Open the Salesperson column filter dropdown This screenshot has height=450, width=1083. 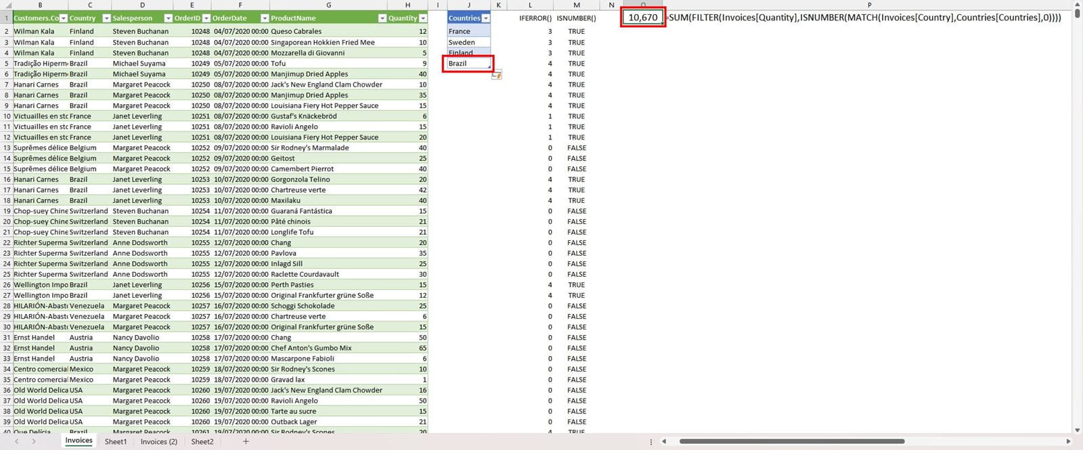167,18
